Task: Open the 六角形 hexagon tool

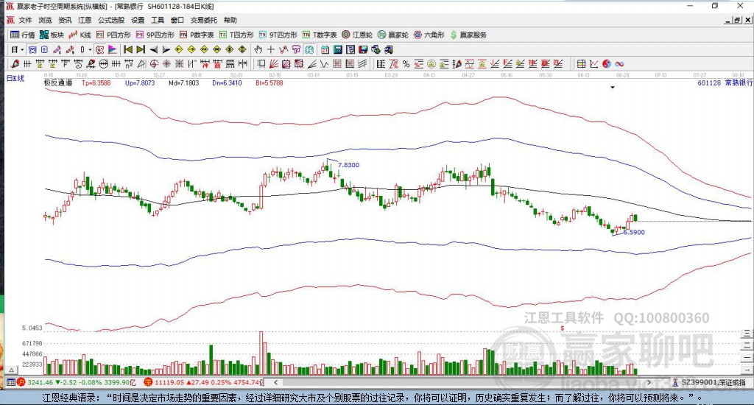Action: coord(429,35)
